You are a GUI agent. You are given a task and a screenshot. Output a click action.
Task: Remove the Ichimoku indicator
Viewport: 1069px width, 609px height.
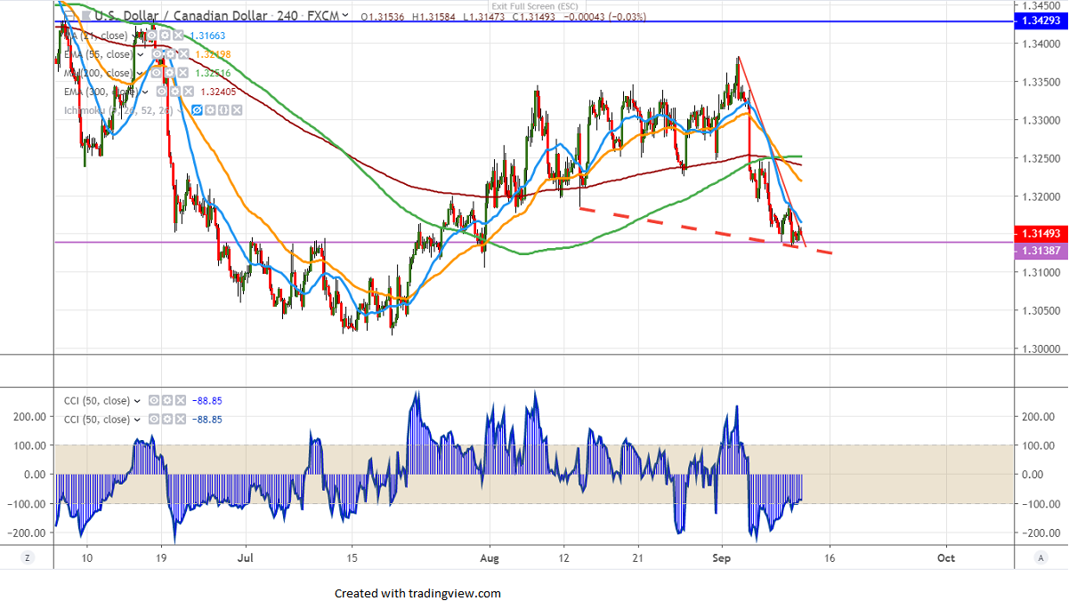tap(238, 110)
